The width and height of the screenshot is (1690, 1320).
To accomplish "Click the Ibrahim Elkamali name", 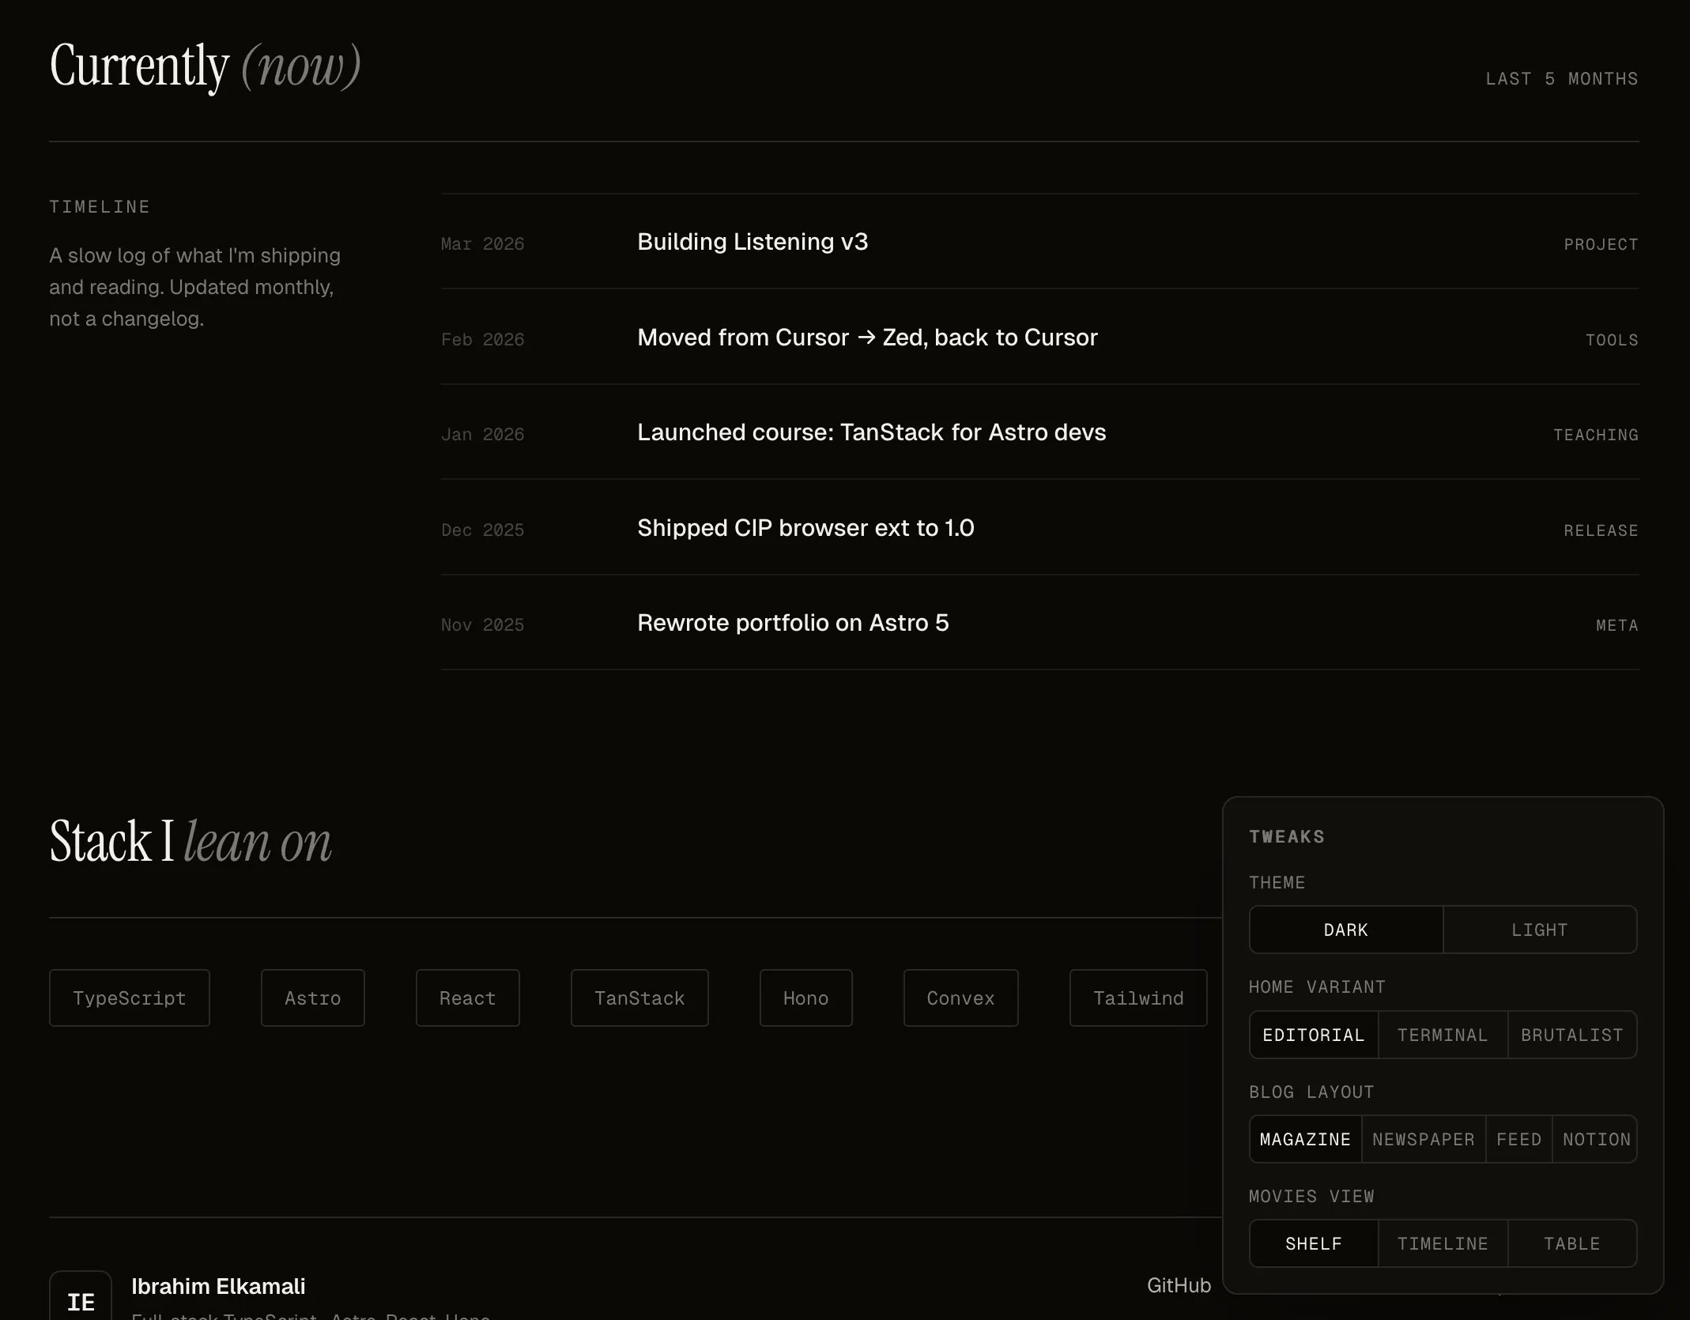I will tap(218, 1287).
